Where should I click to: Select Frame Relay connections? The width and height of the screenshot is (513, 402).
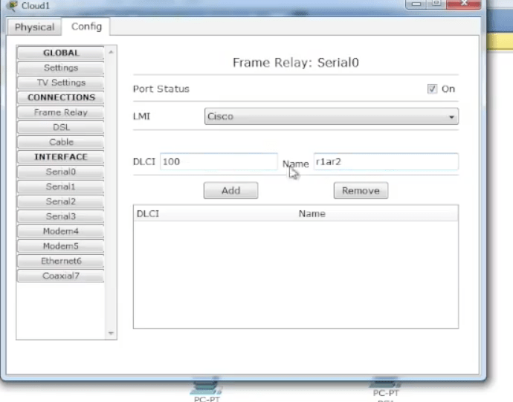(x=61, y=112)
